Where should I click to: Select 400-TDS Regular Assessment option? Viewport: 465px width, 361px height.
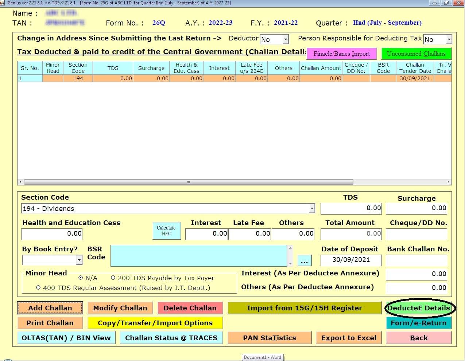[x=38, y=288]
